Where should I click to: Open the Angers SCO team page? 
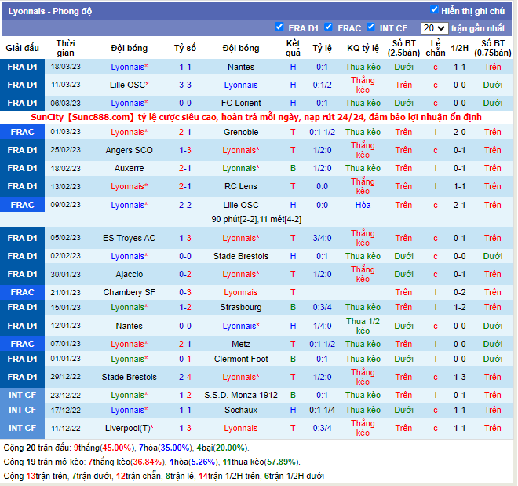pos(129,150)
